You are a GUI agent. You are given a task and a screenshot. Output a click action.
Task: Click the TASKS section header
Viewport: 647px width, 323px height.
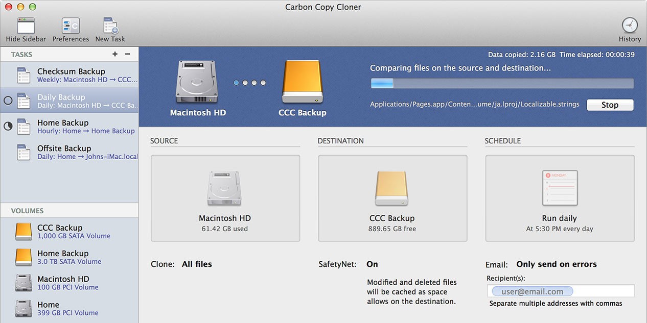pos(21,54)
